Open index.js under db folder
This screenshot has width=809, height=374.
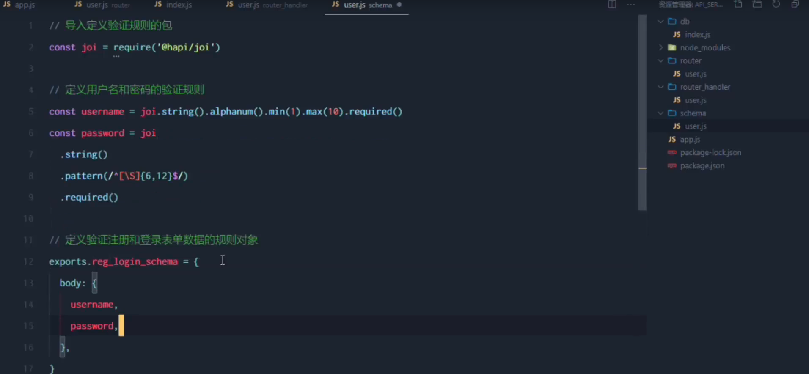click(x=697, y=34)
